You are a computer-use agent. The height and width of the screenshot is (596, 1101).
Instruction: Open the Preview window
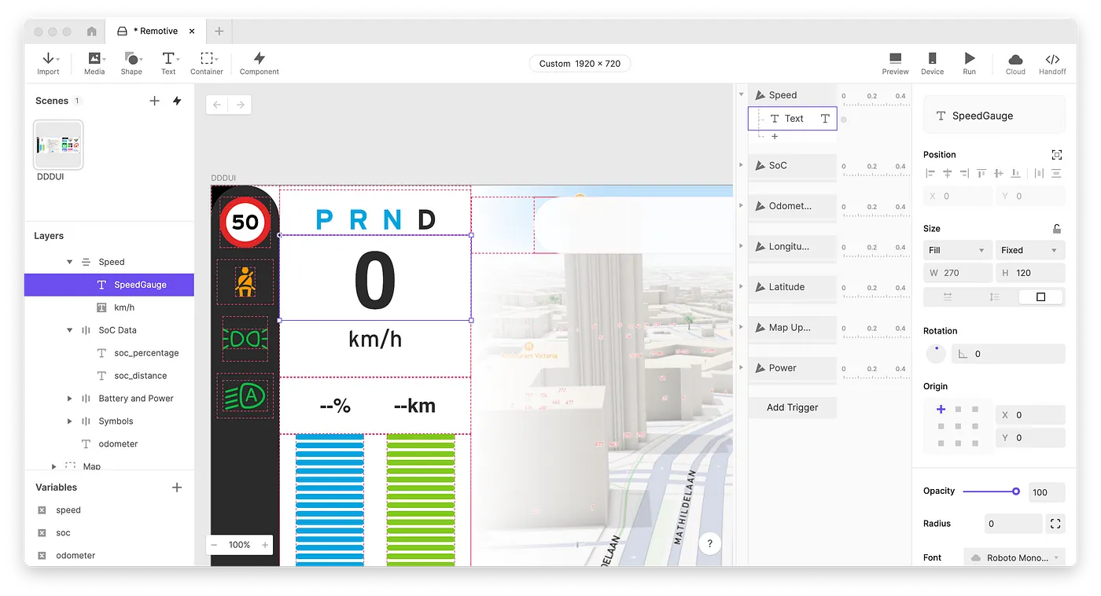[895, 63]
